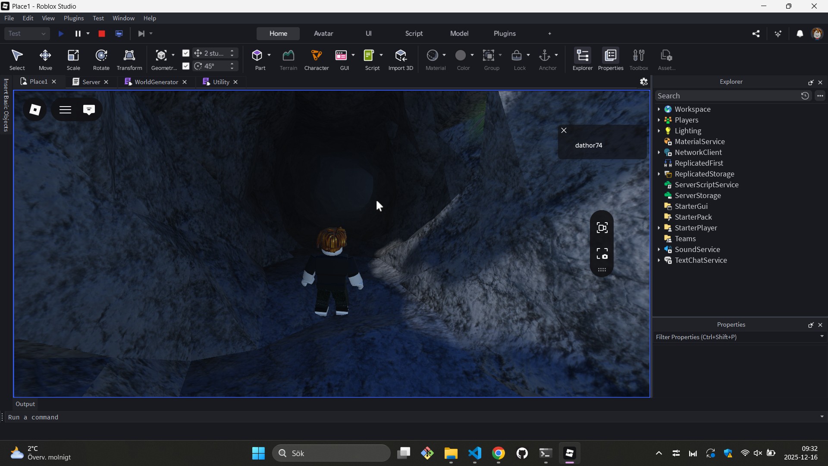Expand the Lighting tree item

click(x=660, y=131)
